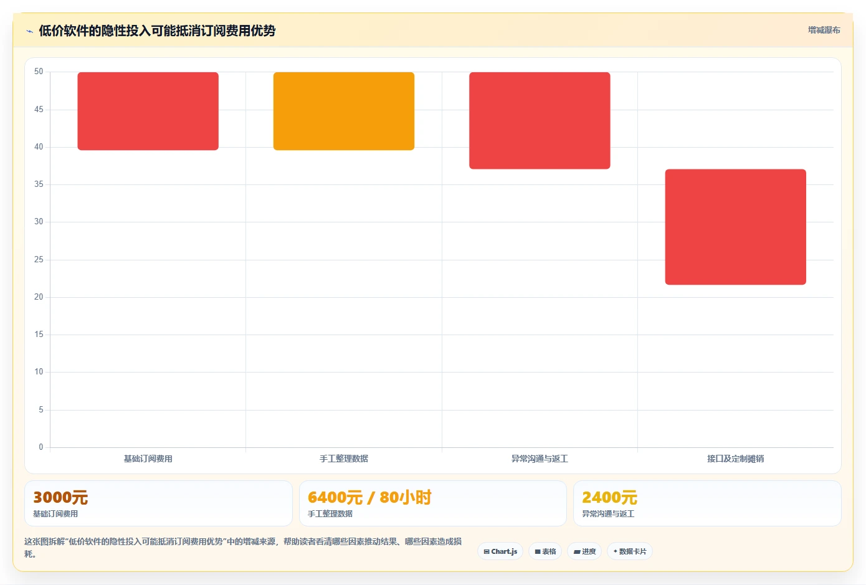
Task: Click the 数据卡片 tag chip
Action: click(630, 551)
